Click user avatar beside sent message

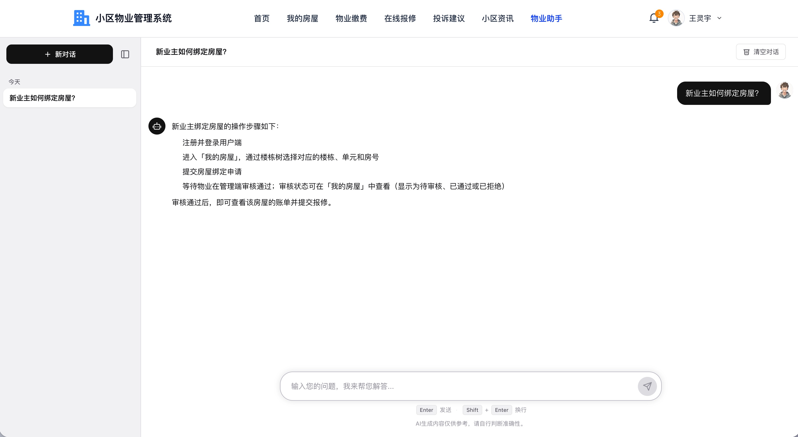pos(784,90)
